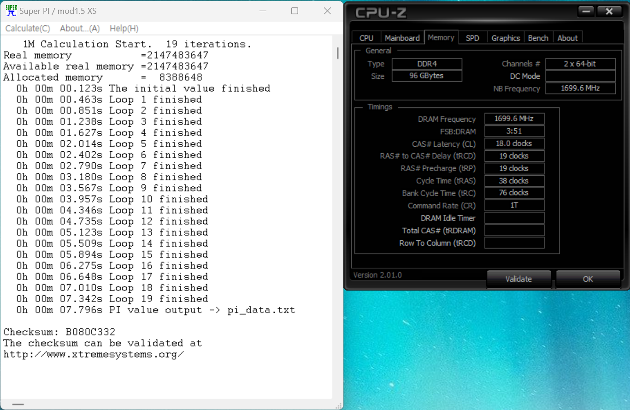This screenshot has width=630, height=410.
Task: Click the Command Rate value 1T
Action: tap(514, 205)
